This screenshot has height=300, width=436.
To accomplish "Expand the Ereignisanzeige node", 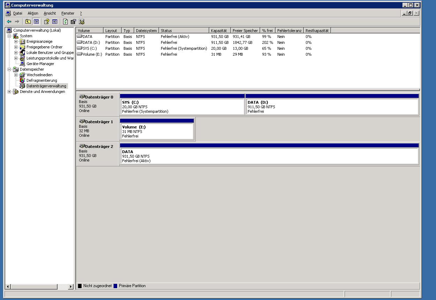I will pyautogui.click(x=16, y=41).
